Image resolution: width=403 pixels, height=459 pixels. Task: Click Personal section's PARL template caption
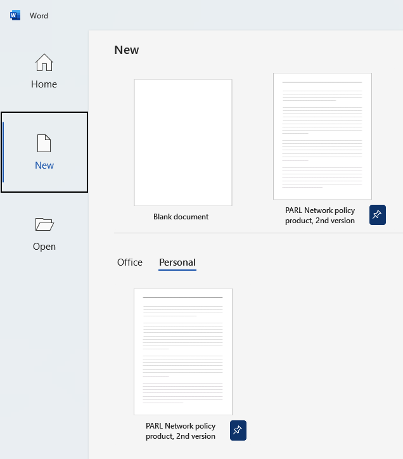[x=181, y=431]
